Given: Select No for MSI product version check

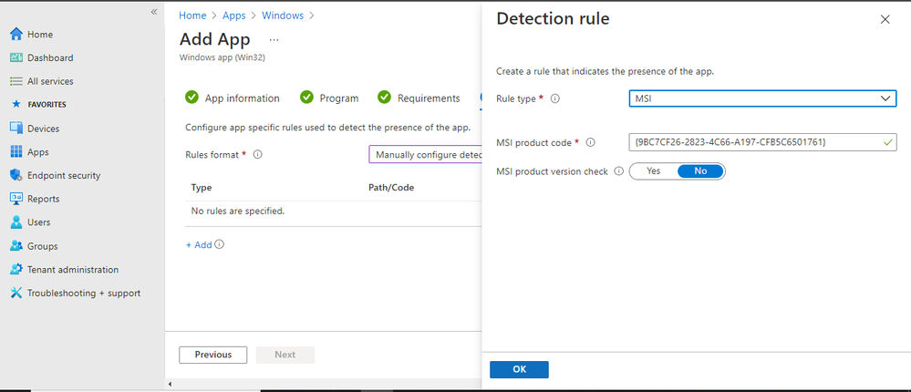Looking at the screenshot, I should pyautogui.click(x=700, y=171).
